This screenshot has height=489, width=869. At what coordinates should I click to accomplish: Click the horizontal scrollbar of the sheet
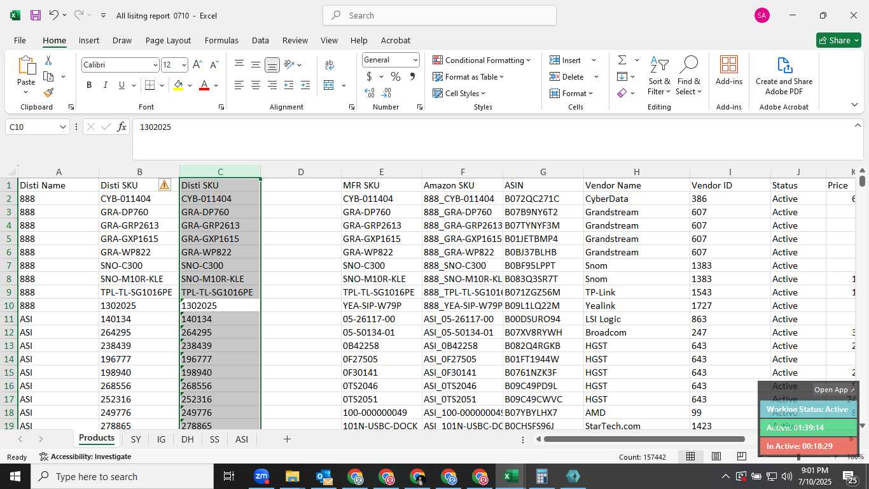(644, 439)
